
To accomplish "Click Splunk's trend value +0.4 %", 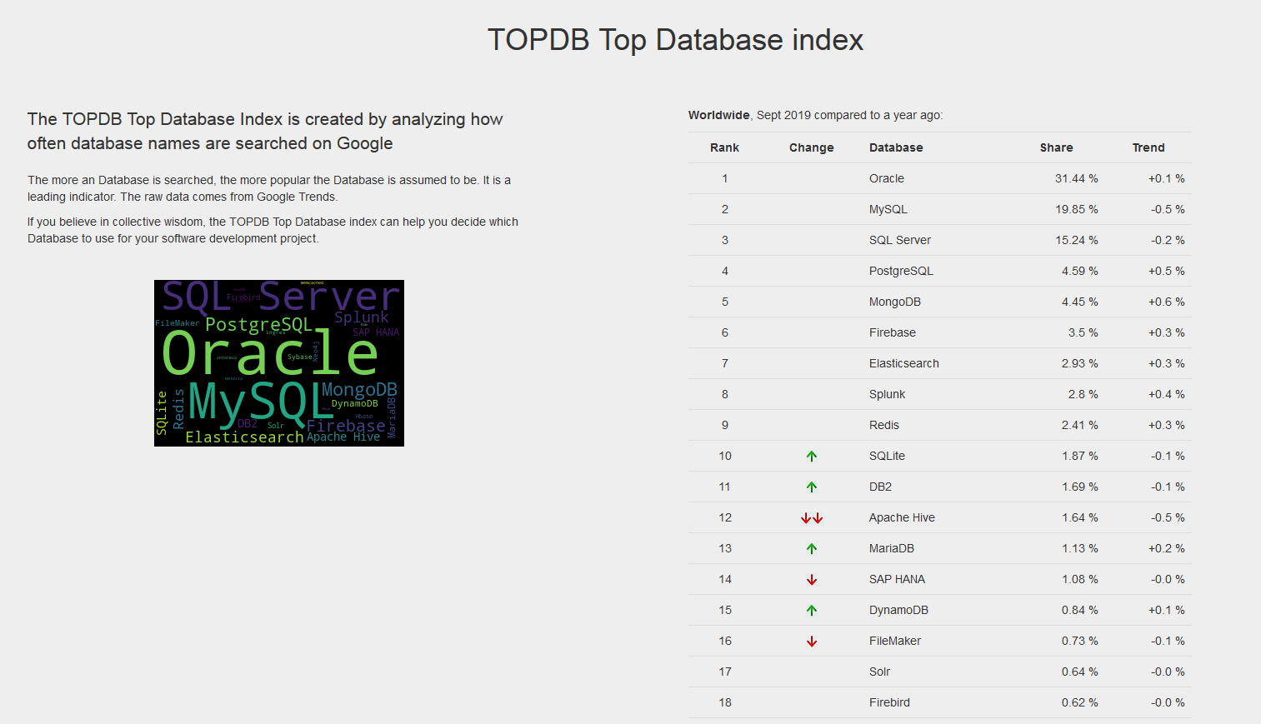I will [1167, 394].
